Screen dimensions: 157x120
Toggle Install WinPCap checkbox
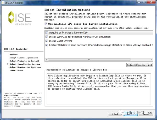pos(47,37)
